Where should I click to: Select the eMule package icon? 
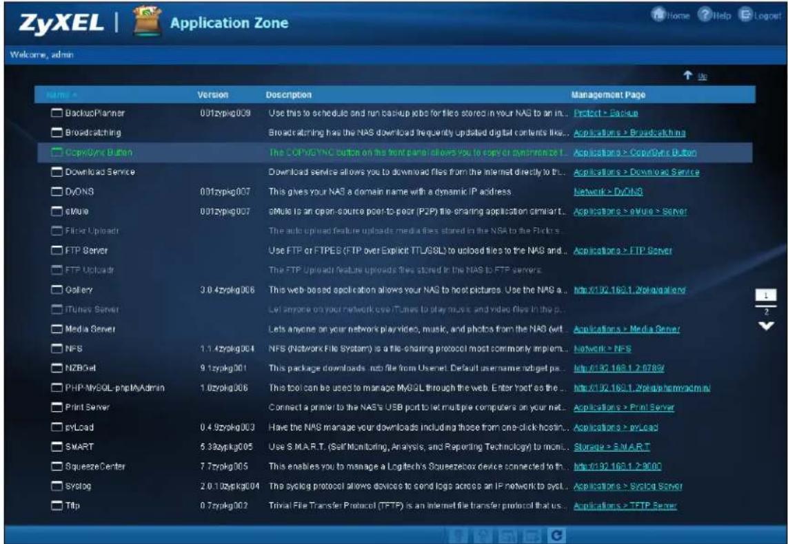tap(57, 211)
